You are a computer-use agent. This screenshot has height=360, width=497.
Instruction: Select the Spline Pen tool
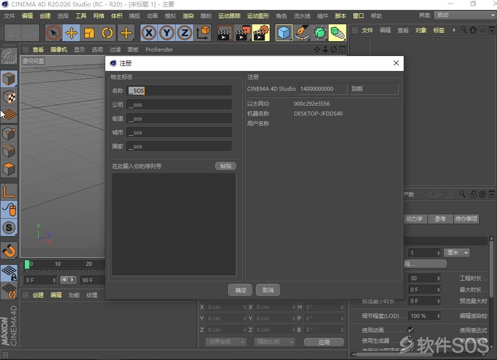pos(302,33)
